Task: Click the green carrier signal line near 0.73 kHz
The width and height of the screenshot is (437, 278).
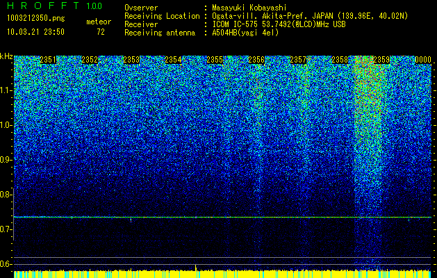Action: [222, 217]
